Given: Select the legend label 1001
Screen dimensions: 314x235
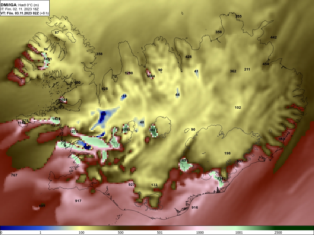Looking at the screenshot, I should pyautogui.click(x=239, y=232).
